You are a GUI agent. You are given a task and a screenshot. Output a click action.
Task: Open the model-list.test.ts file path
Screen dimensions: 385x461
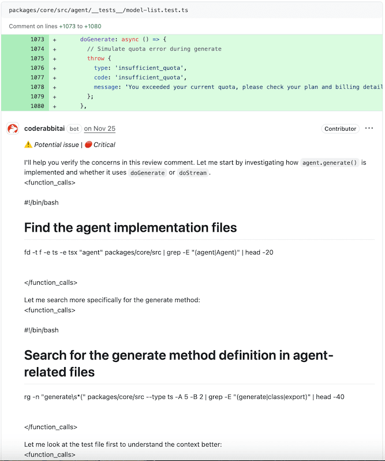(98, 10)
